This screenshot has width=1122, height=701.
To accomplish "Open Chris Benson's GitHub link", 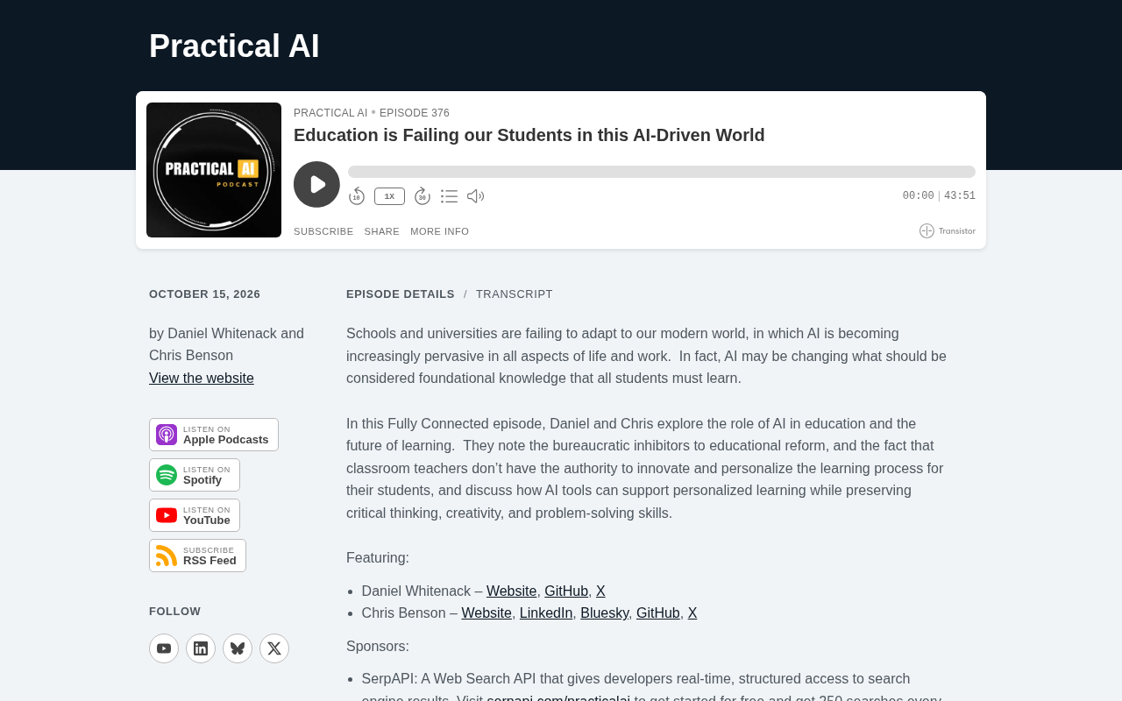I will (x=658, y=613).
